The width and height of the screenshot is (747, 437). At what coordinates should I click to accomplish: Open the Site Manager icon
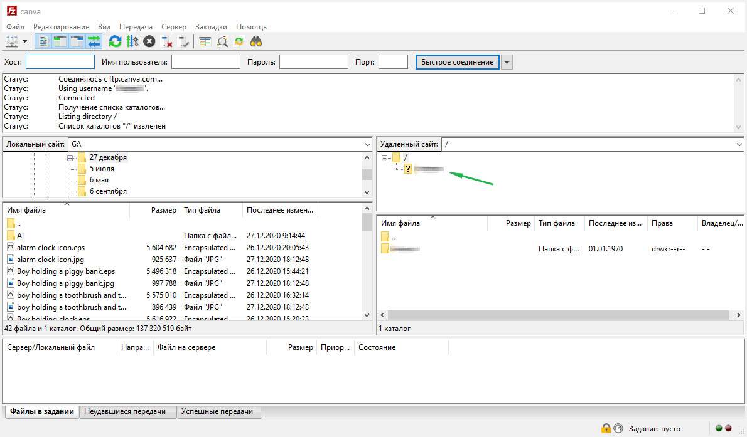pyautogui.click(x=12, y=42)
